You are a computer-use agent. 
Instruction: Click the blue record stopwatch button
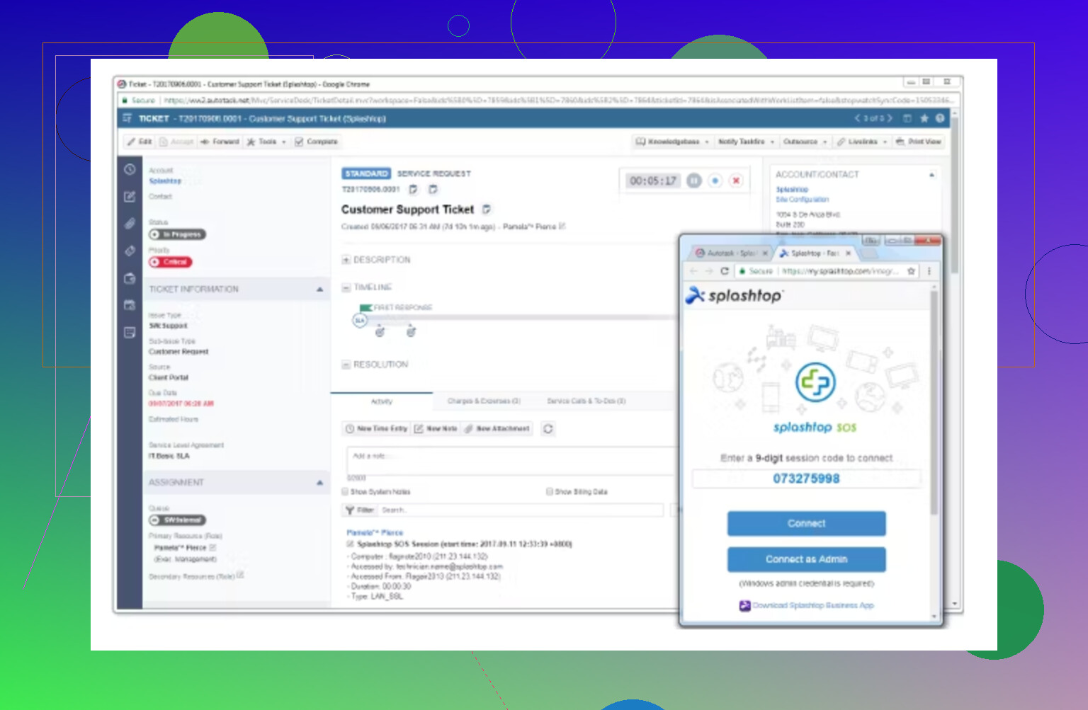click(715, 181)
